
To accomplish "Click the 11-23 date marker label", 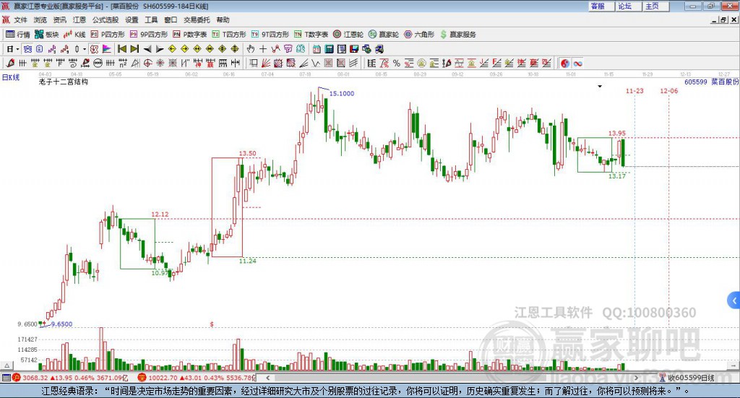I will coord(634,90).
